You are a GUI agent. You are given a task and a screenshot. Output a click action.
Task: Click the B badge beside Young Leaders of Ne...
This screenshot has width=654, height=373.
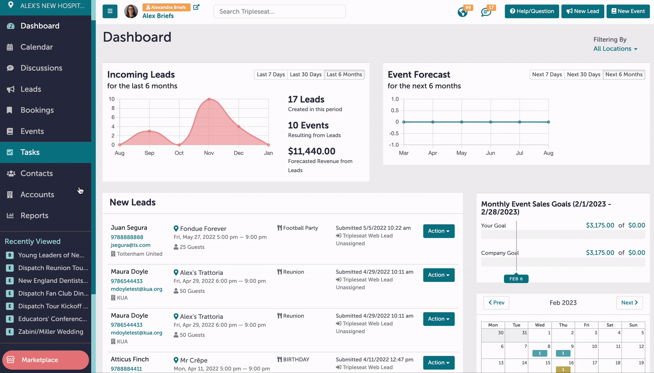point(10,255)
